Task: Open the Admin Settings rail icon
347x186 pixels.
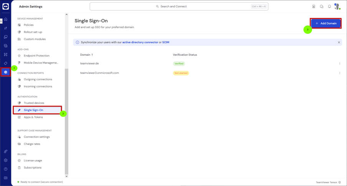Action: click(5, 72)
